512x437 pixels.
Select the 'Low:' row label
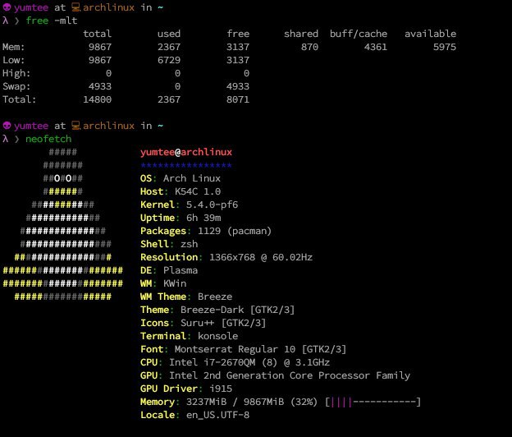14,60
